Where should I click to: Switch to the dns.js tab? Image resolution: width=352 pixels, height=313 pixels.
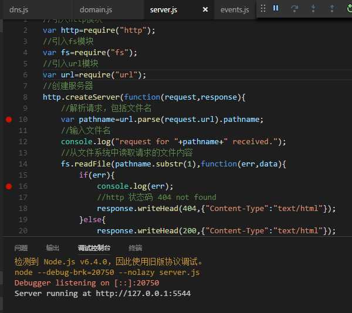[x=19, y=9]
